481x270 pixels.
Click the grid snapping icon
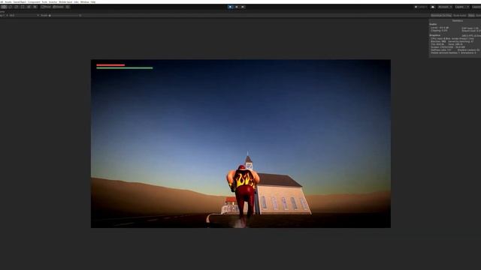[68, 7]
